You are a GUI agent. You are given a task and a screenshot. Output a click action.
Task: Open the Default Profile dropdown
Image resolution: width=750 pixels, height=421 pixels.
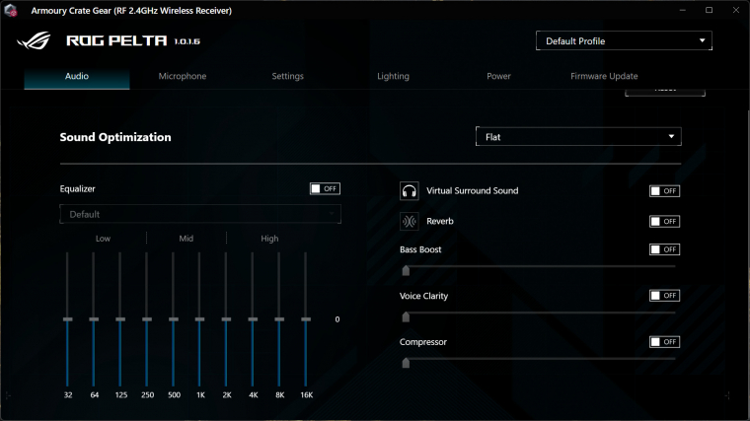(624, 41)
